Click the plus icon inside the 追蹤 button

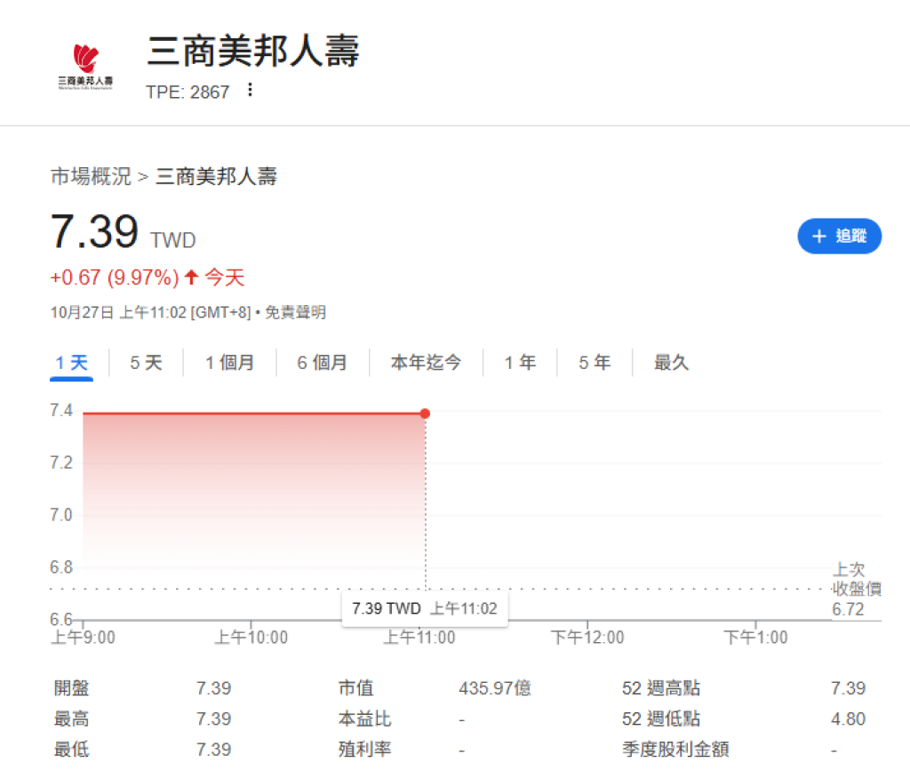coord(818,236)
